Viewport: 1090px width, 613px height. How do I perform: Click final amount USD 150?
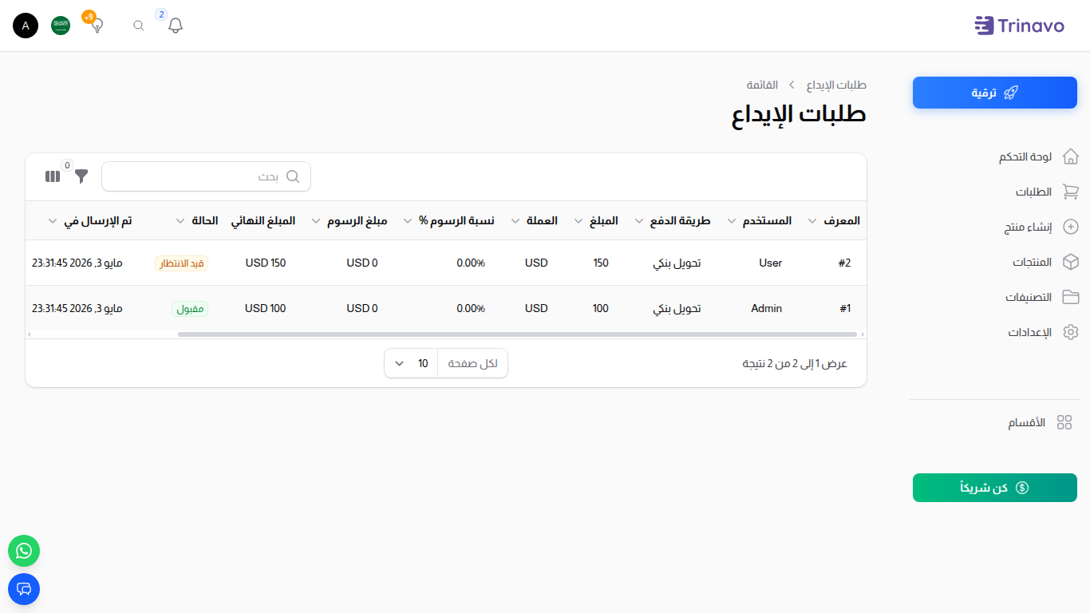266,263
